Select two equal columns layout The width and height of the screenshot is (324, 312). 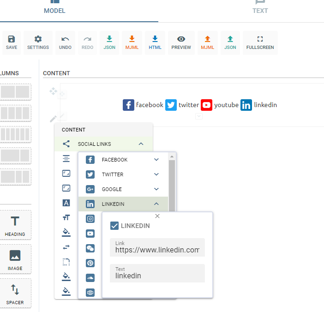pyautogui.click(x=15, y=92)
